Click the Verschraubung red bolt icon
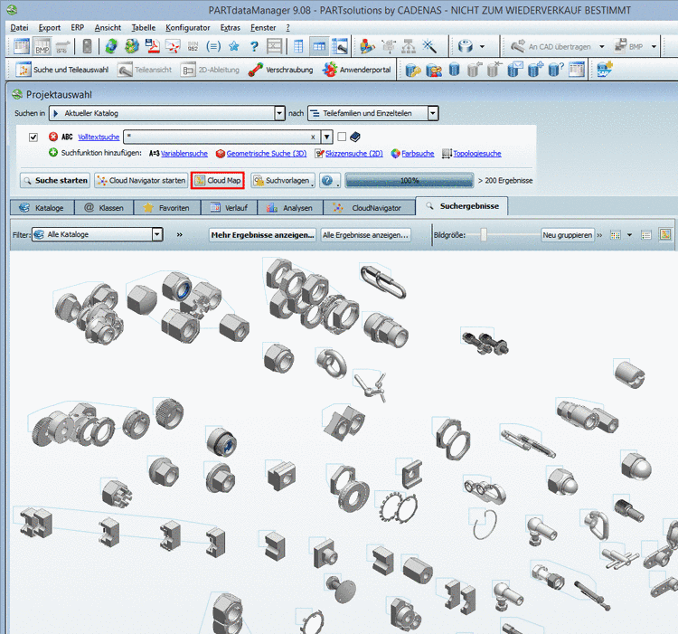This screenshot has height=634, width=678. click(255, 70)
